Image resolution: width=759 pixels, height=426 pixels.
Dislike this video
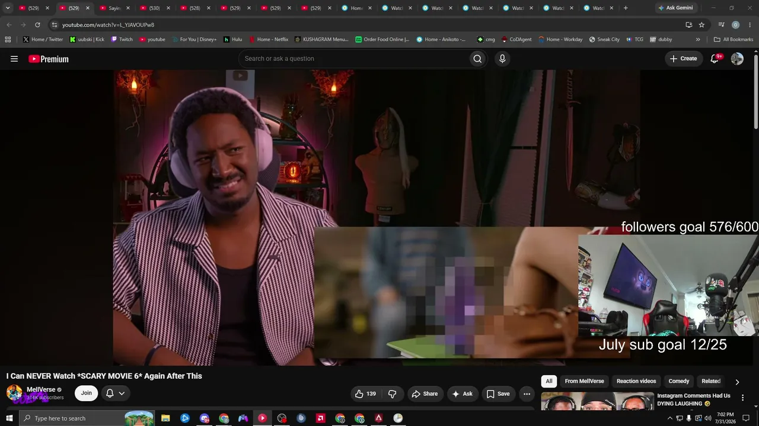tap(392, 393)
